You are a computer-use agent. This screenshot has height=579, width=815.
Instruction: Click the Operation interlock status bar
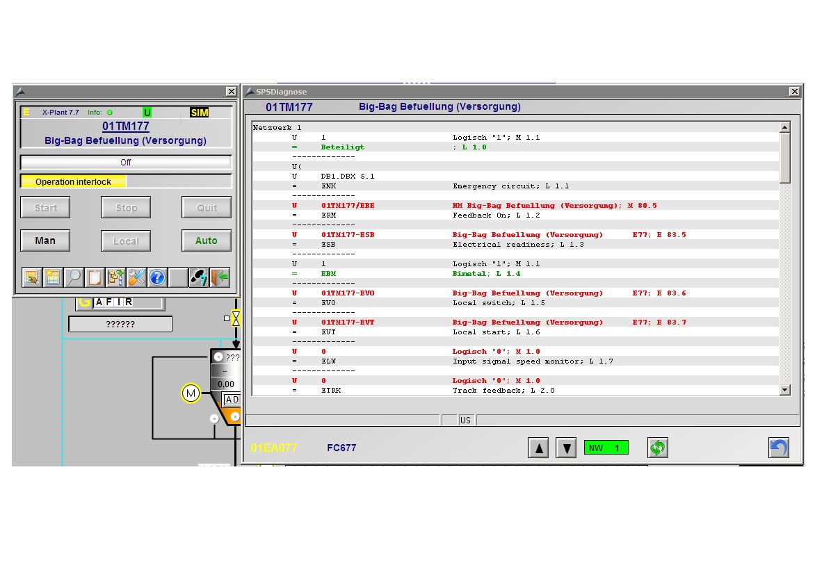(74, 181)
